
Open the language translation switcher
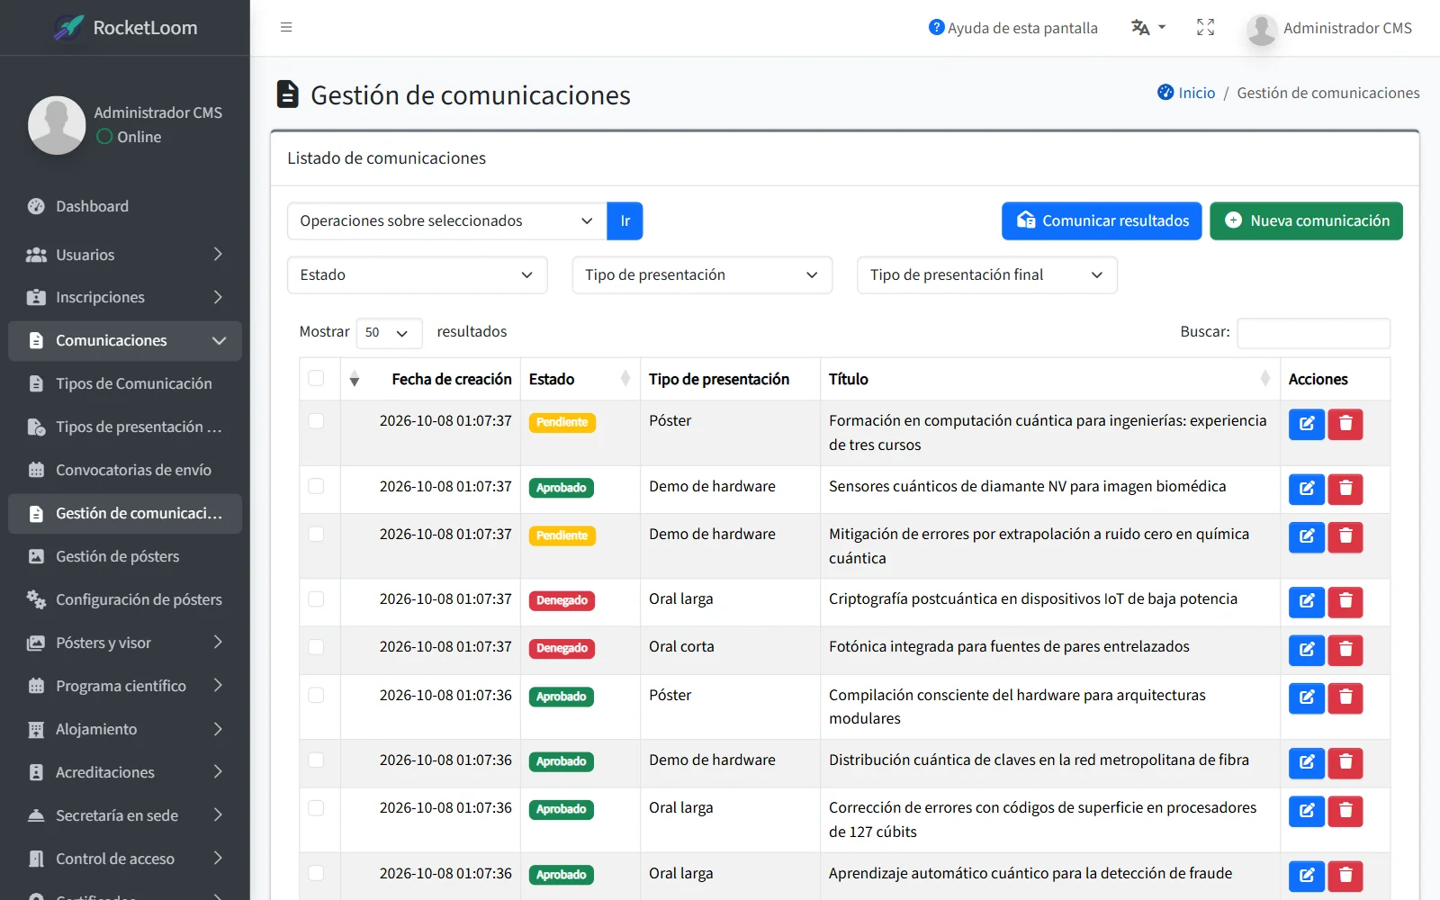coord(1148,27)
